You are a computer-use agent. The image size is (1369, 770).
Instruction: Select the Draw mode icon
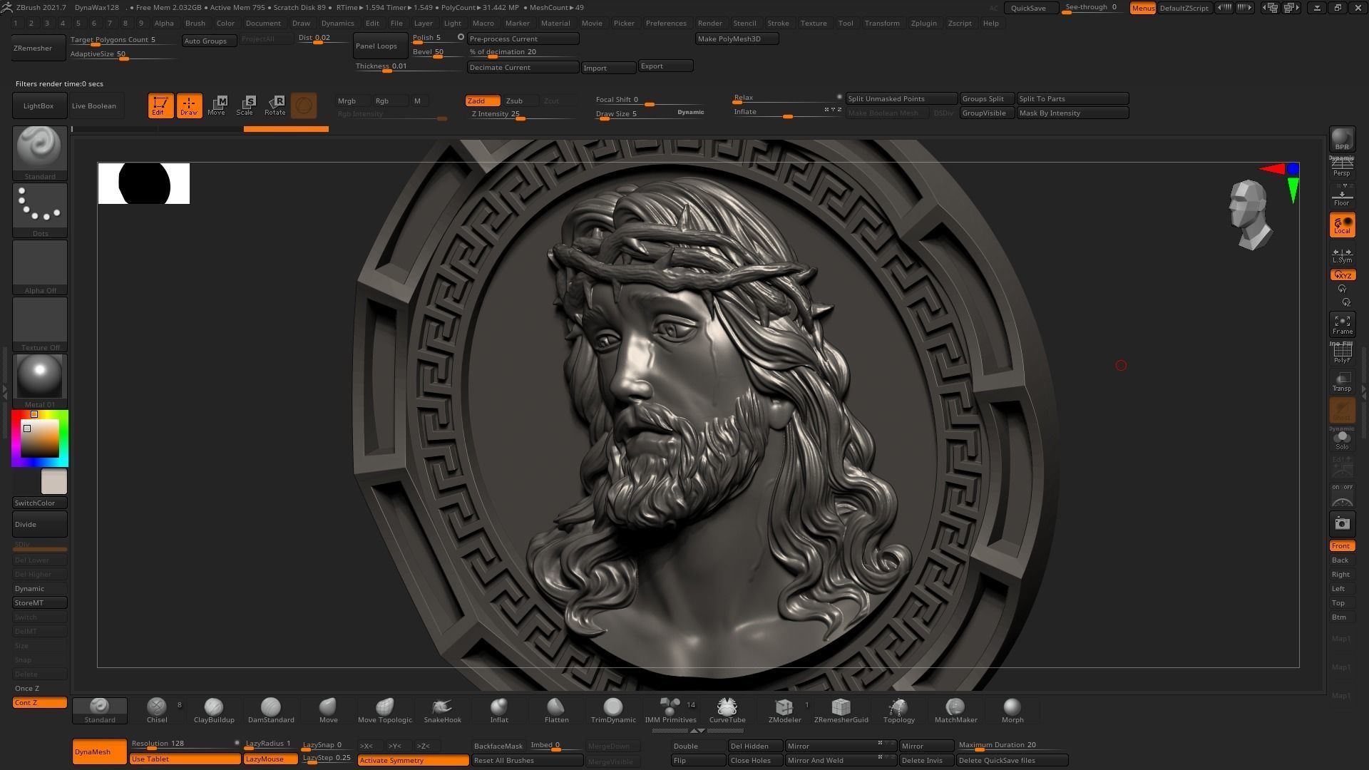(189, 106)
